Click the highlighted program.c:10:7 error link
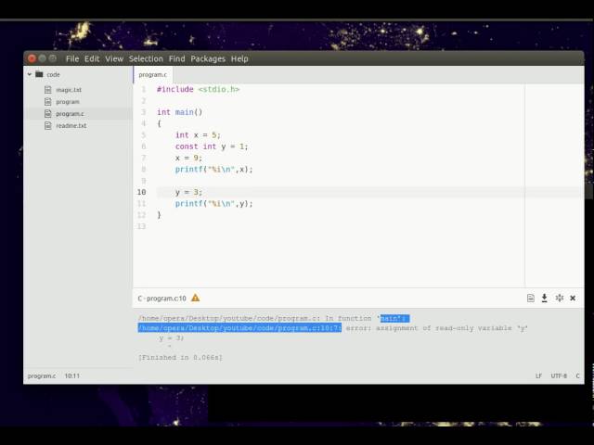The image size is (594, 445). tap(239, 328)
